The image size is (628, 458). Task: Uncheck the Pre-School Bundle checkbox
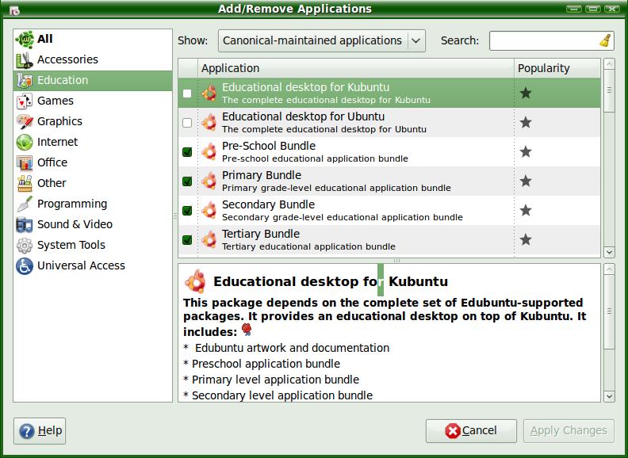pos(187,152)
